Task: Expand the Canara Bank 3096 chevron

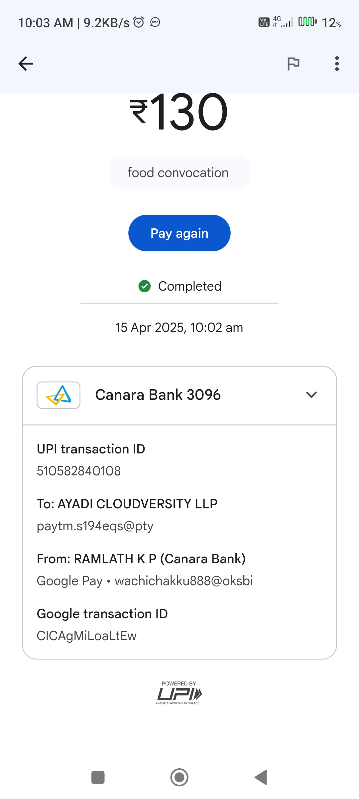Action: (311, 395)
